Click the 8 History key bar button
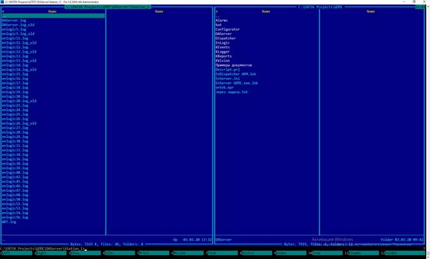The height and width of the screenshot is (259, 430). point(256,253)
